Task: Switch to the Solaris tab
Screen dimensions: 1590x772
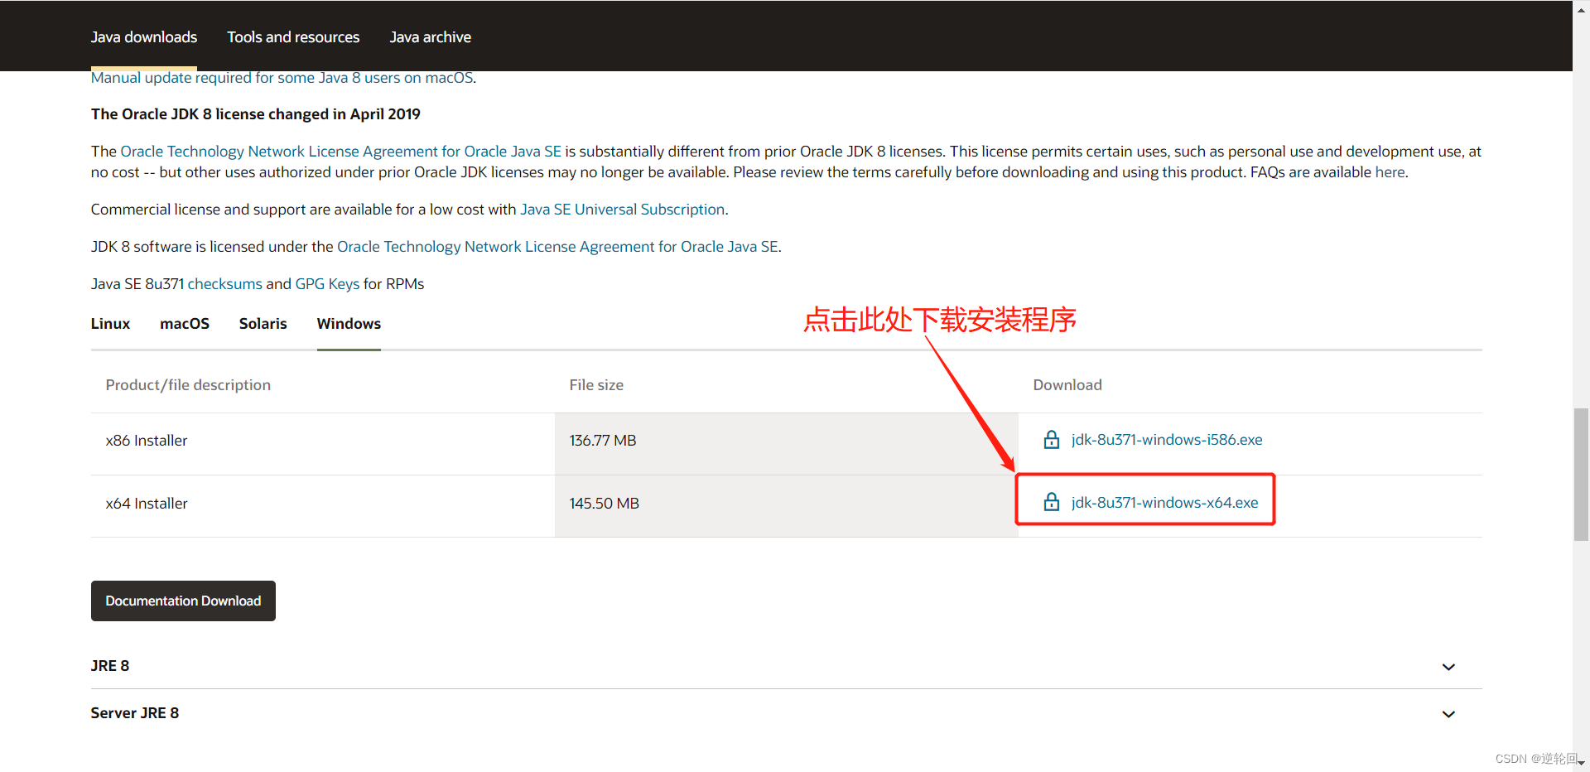Action: pyautogui.click(x=263, y=324)
